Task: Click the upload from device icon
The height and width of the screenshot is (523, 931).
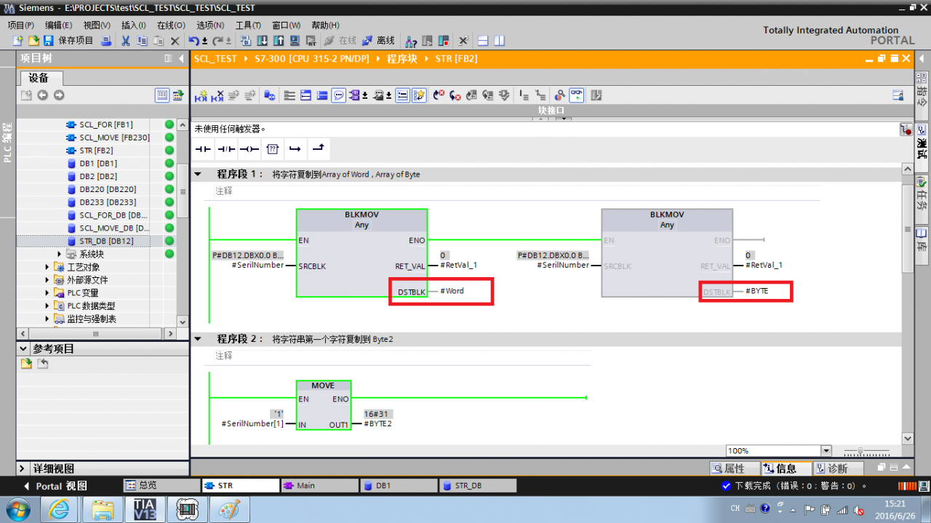Action: click(x=279, y=41)
